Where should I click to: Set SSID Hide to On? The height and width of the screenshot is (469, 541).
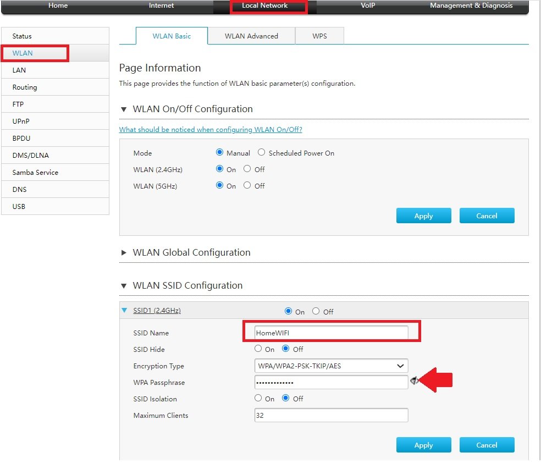258,349
